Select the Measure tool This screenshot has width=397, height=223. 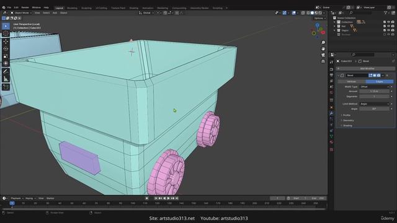[6, 79]
